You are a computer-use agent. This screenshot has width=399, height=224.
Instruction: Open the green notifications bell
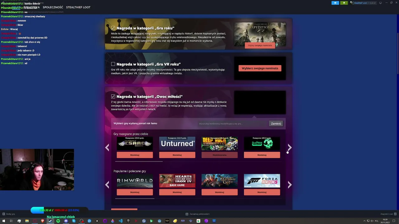[344, 3]
